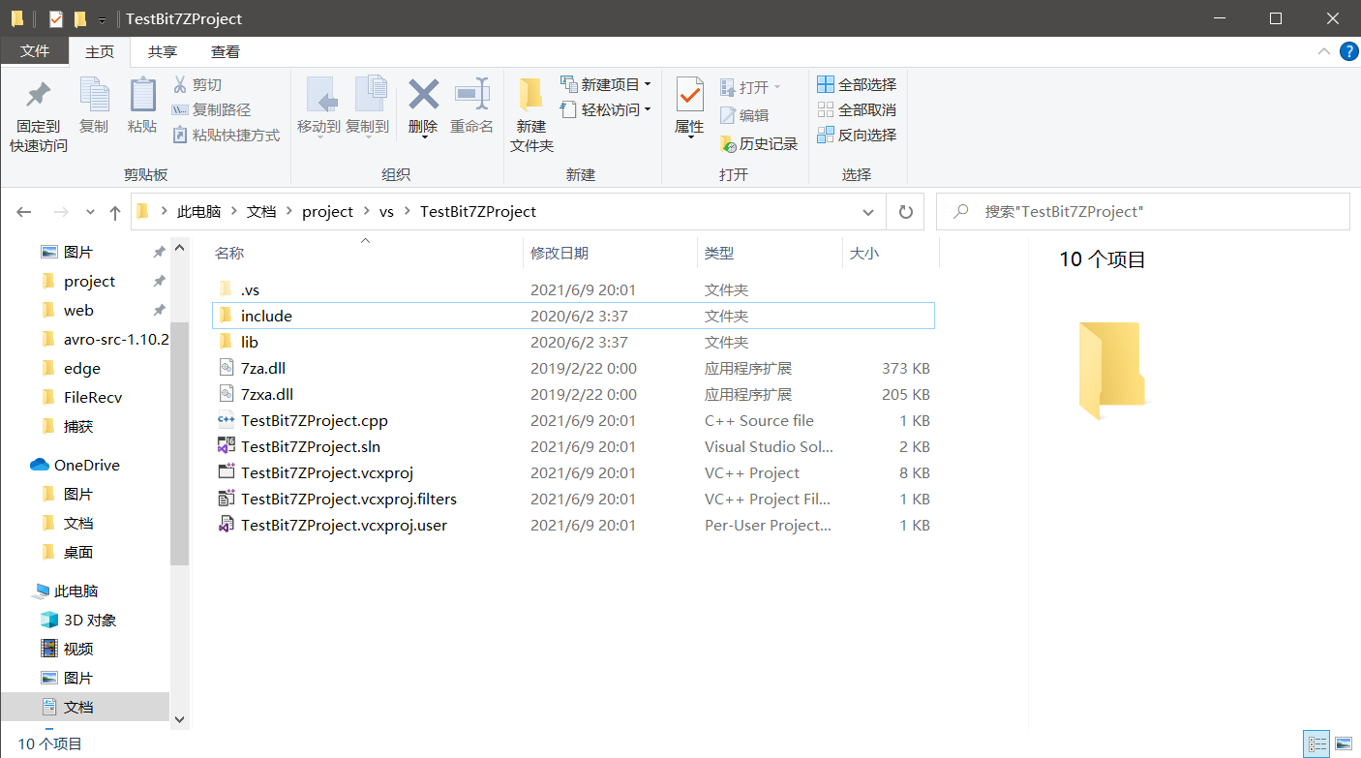Switch to the 查看 ribbon tab

coord(225,51)
